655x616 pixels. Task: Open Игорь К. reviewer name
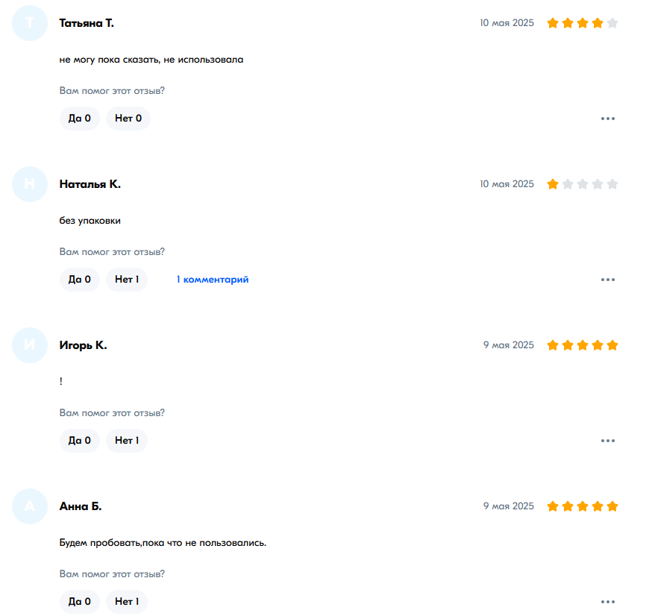(x=83, y=345)
